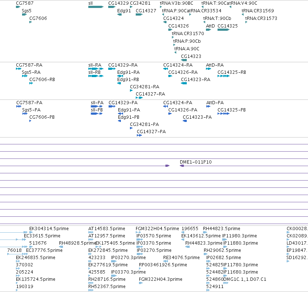Open the FGM322H04.3prime EST label
Screen dimensions: 308x292
[161, 279]
